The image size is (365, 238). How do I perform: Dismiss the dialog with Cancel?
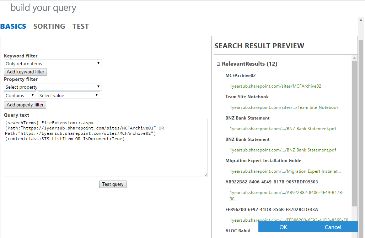[333, 227]
